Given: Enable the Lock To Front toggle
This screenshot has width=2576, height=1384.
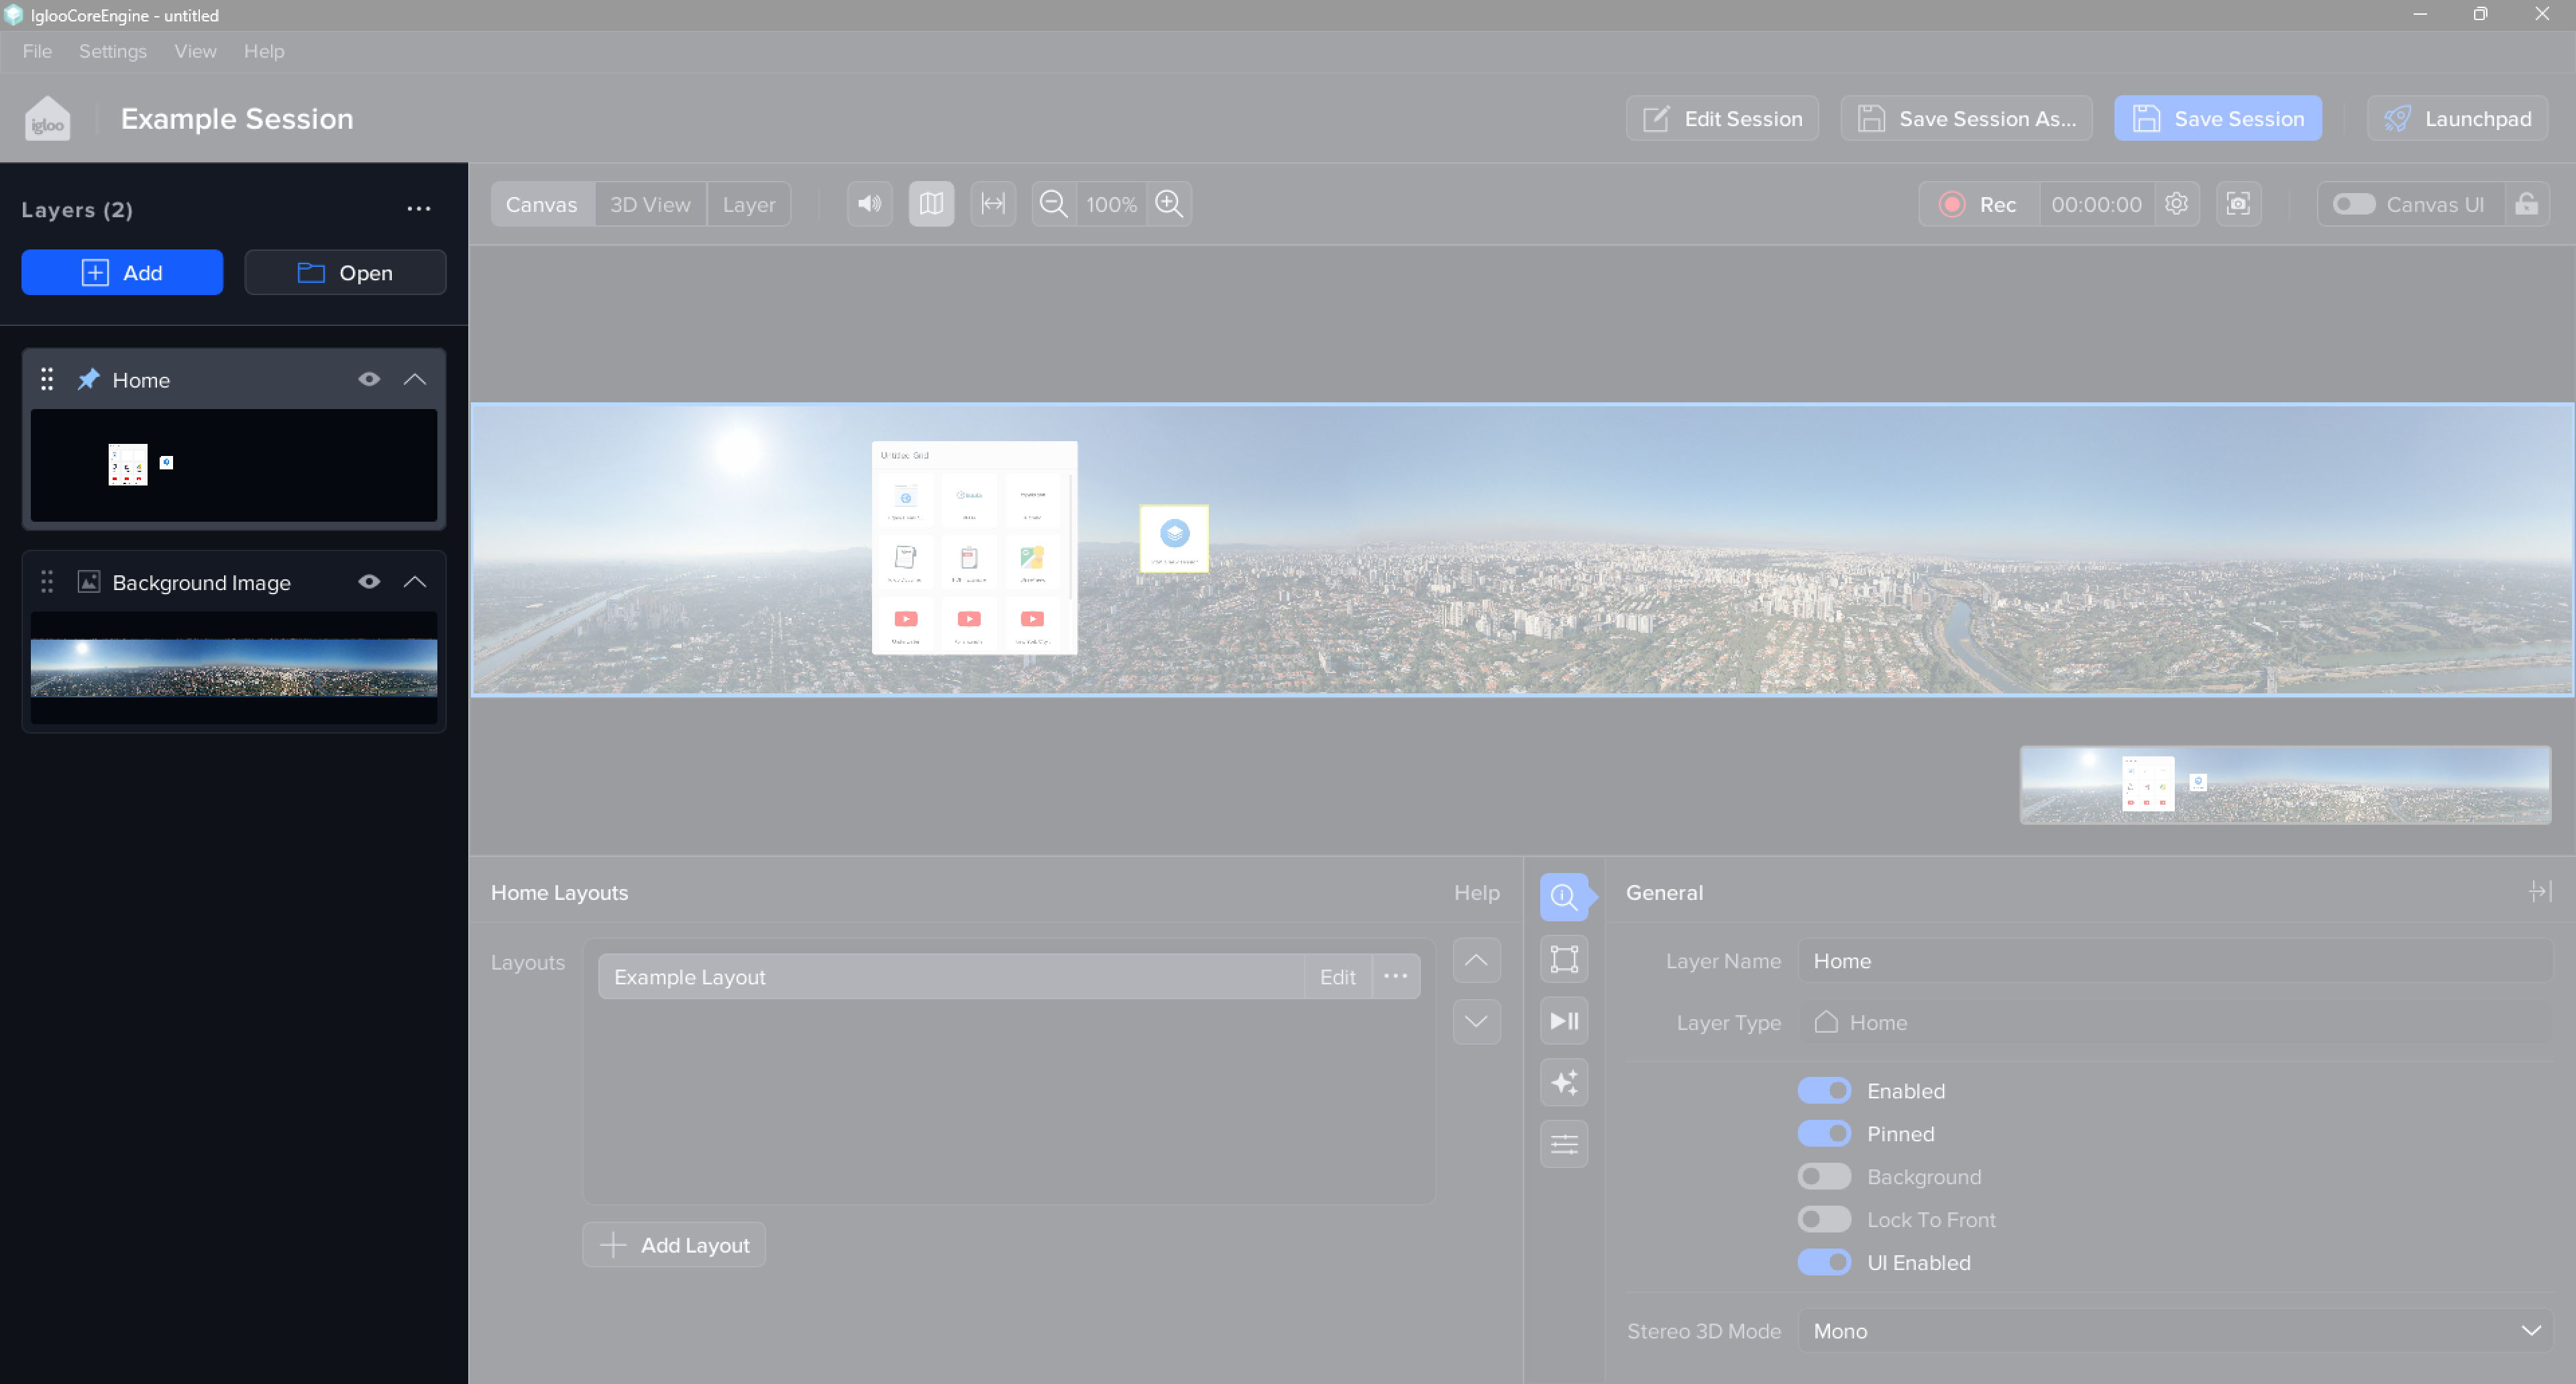Looking at the screenshot, I should [1824, 1219].
